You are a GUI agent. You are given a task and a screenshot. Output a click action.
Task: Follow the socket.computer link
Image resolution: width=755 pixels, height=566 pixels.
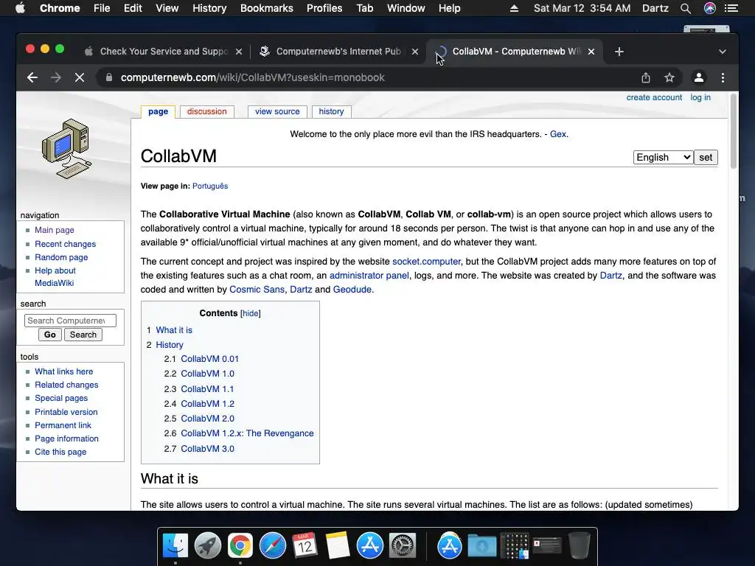426,262
